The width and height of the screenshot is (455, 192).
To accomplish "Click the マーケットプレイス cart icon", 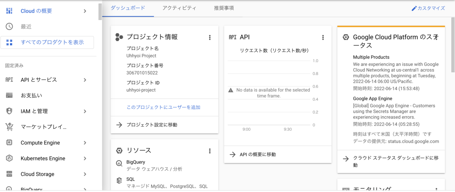I will click(x=9, y=127).
